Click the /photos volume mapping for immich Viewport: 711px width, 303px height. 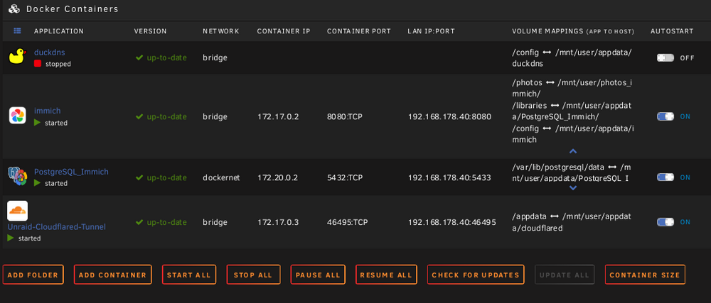pos(572,88)
